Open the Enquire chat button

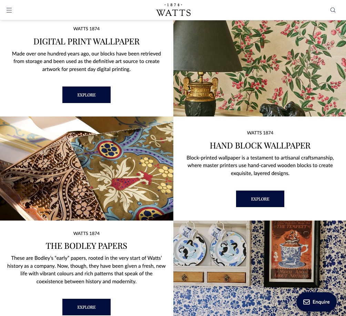316,302
